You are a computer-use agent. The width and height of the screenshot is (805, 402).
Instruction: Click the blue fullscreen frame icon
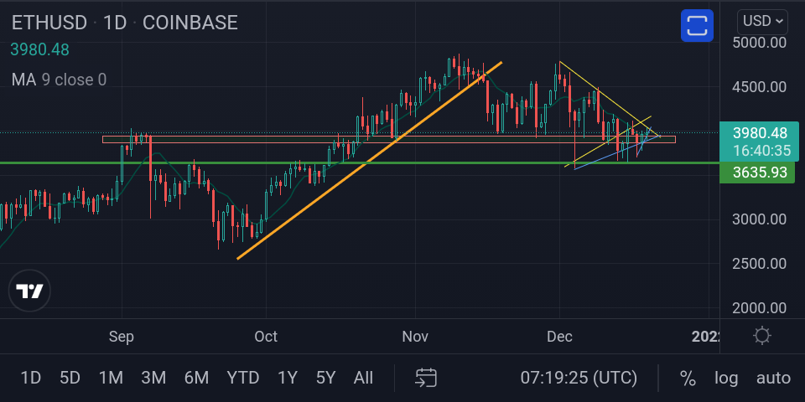tap(697, 25)
